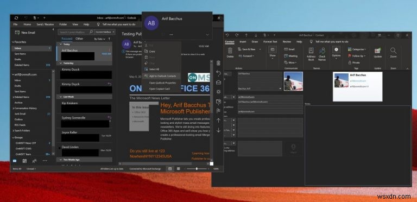417x202 pixels.
Task: Collapse the folder pane with arrow
Action: pos(53,29)
